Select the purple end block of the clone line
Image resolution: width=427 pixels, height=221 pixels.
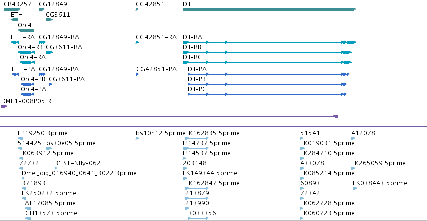pyautogui.click(x=336, y=116)
